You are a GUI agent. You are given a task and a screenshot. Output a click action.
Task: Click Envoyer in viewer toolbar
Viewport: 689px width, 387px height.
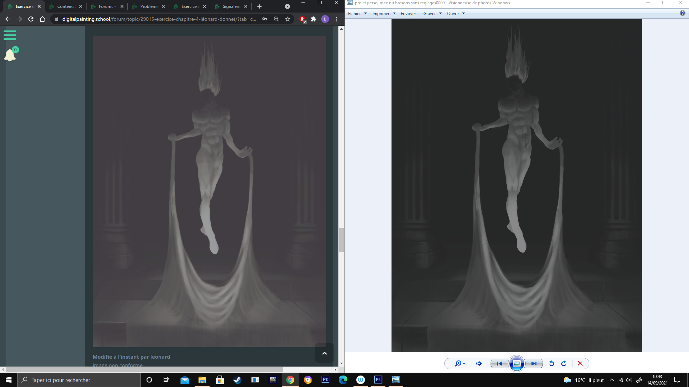(408, 14)
